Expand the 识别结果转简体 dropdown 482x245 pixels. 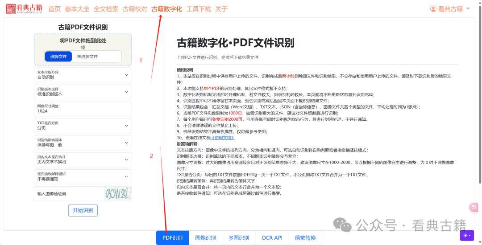pos(83,143)
